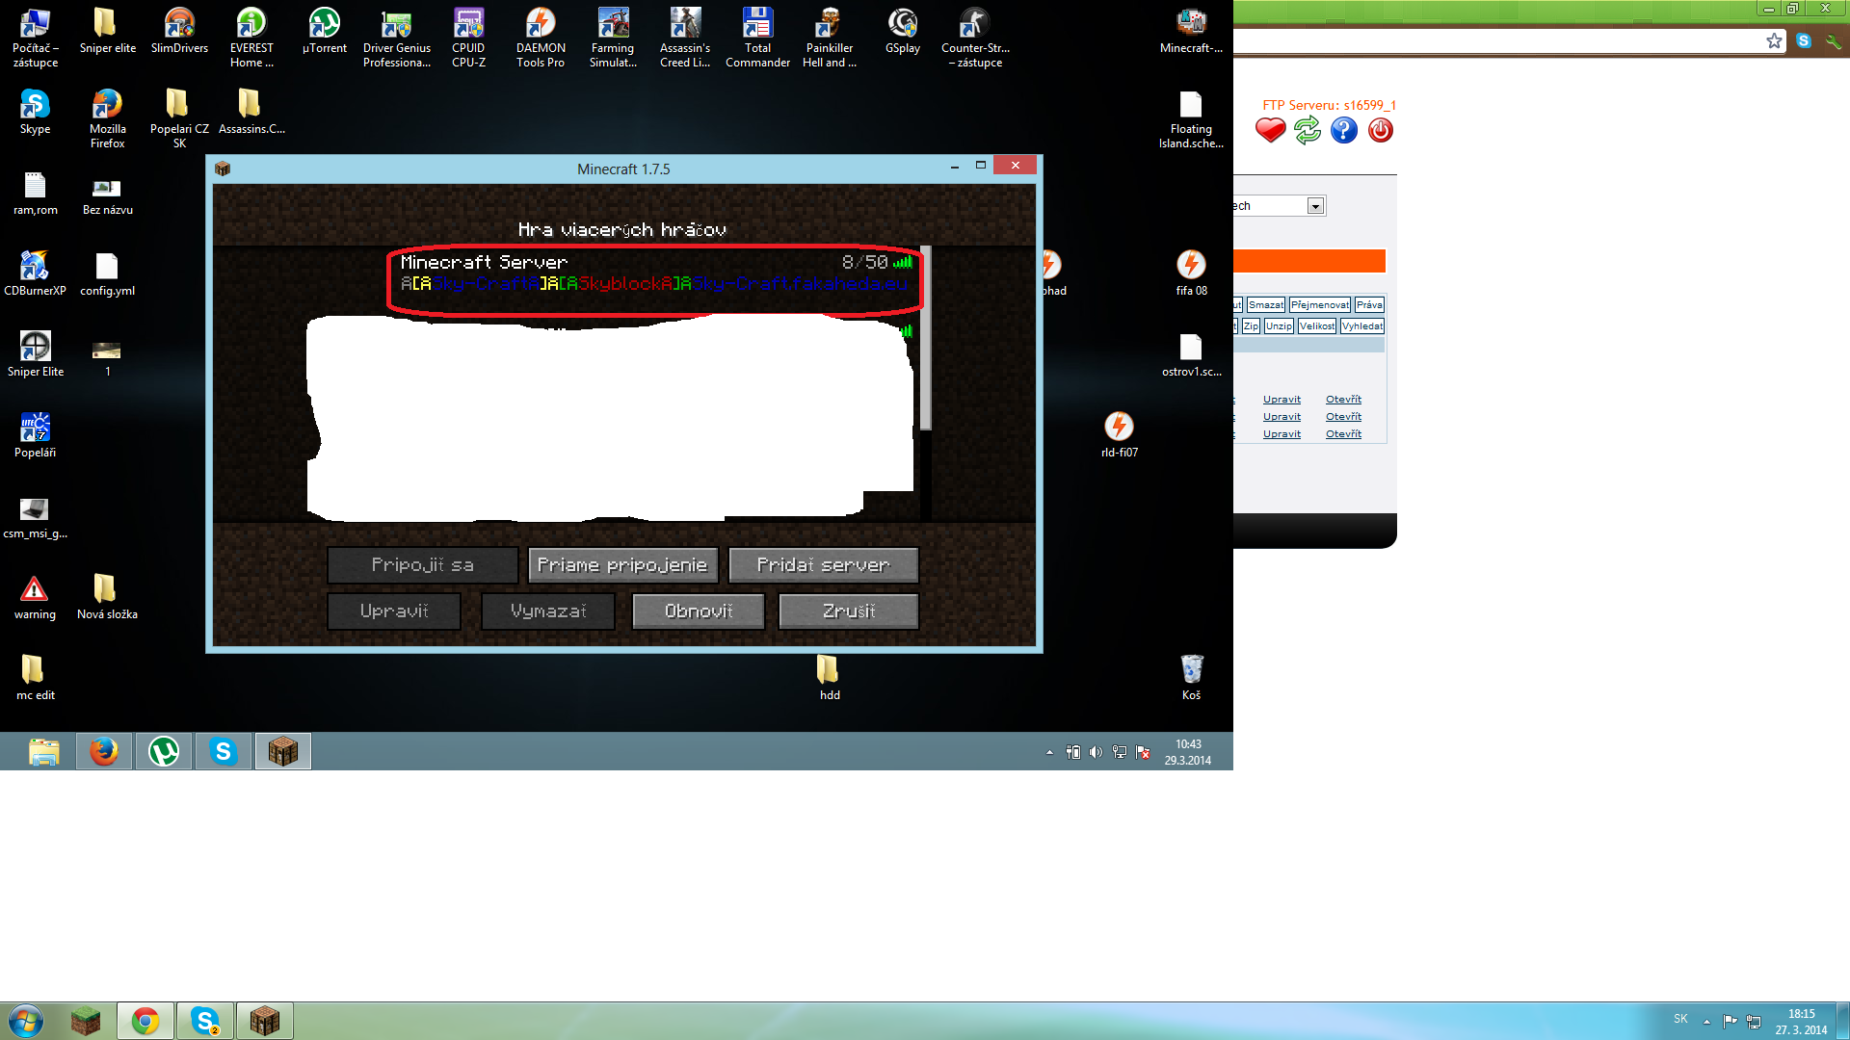Select the SlimDrivers desktop icon
Image resolution: width=1850 pixels, height=1040 pixels.
pos(179,32)
